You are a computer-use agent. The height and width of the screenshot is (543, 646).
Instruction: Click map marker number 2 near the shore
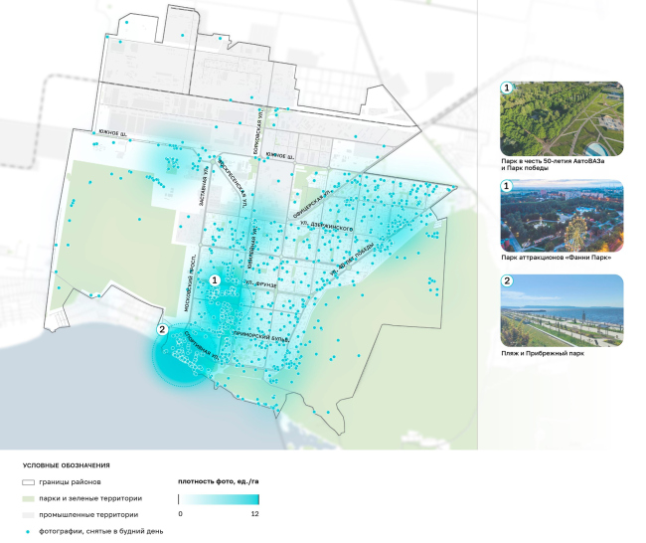pyautogui.click(x=162, y=329)
